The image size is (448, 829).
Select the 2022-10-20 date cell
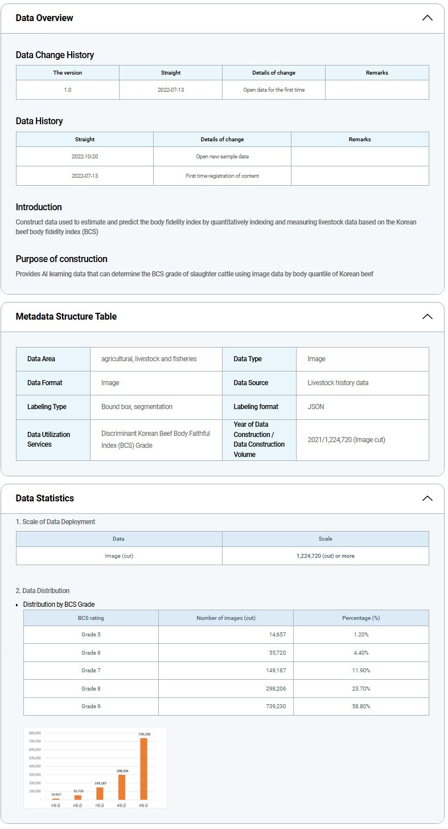[85, 156]
